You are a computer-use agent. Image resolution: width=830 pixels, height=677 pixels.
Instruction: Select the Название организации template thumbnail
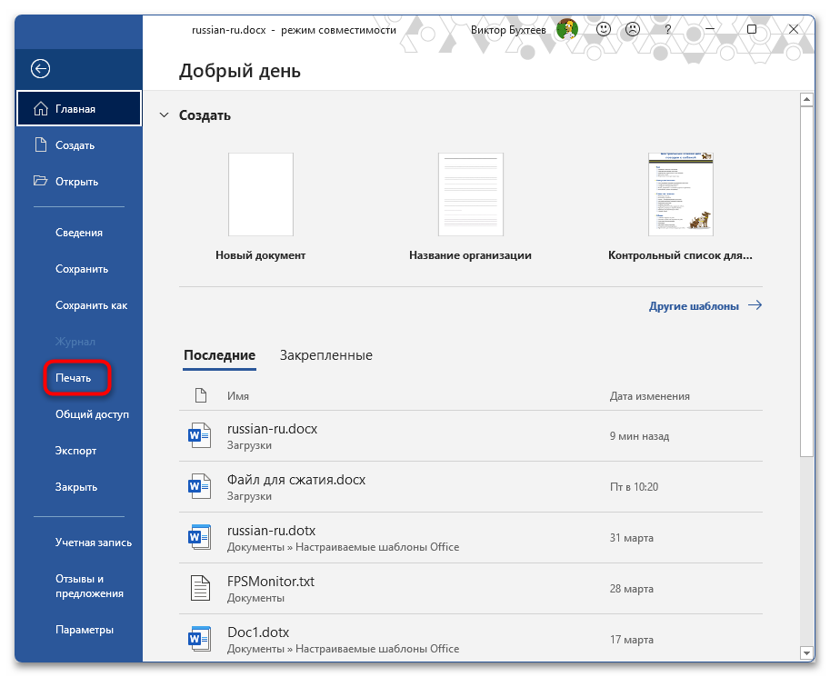click(x=471, y=194)
